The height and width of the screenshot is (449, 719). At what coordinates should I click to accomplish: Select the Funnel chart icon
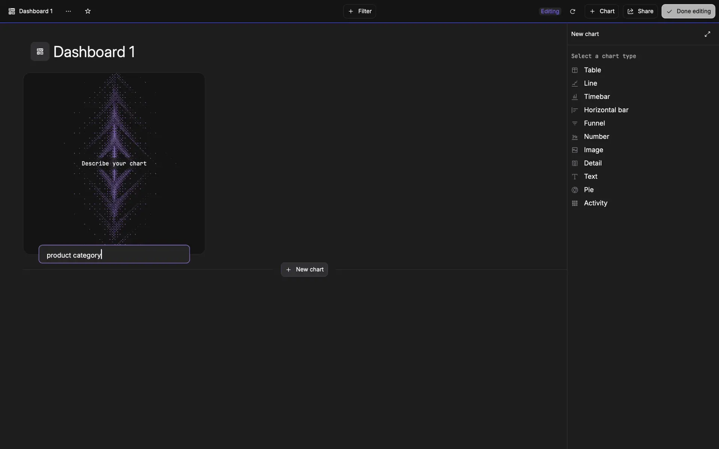tap(575, 123)
